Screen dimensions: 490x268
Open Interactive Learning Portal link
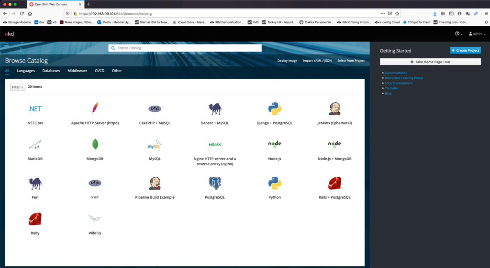tap(404, 78)
